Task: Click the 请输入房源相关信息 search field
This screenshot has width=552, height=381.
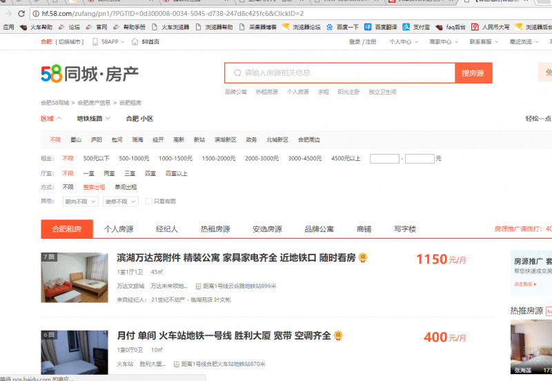Action: point(339,73)
